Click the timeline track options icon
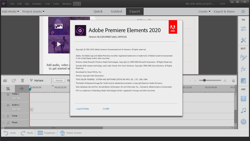This screenshot has width=250, height=141. (8, 89)
